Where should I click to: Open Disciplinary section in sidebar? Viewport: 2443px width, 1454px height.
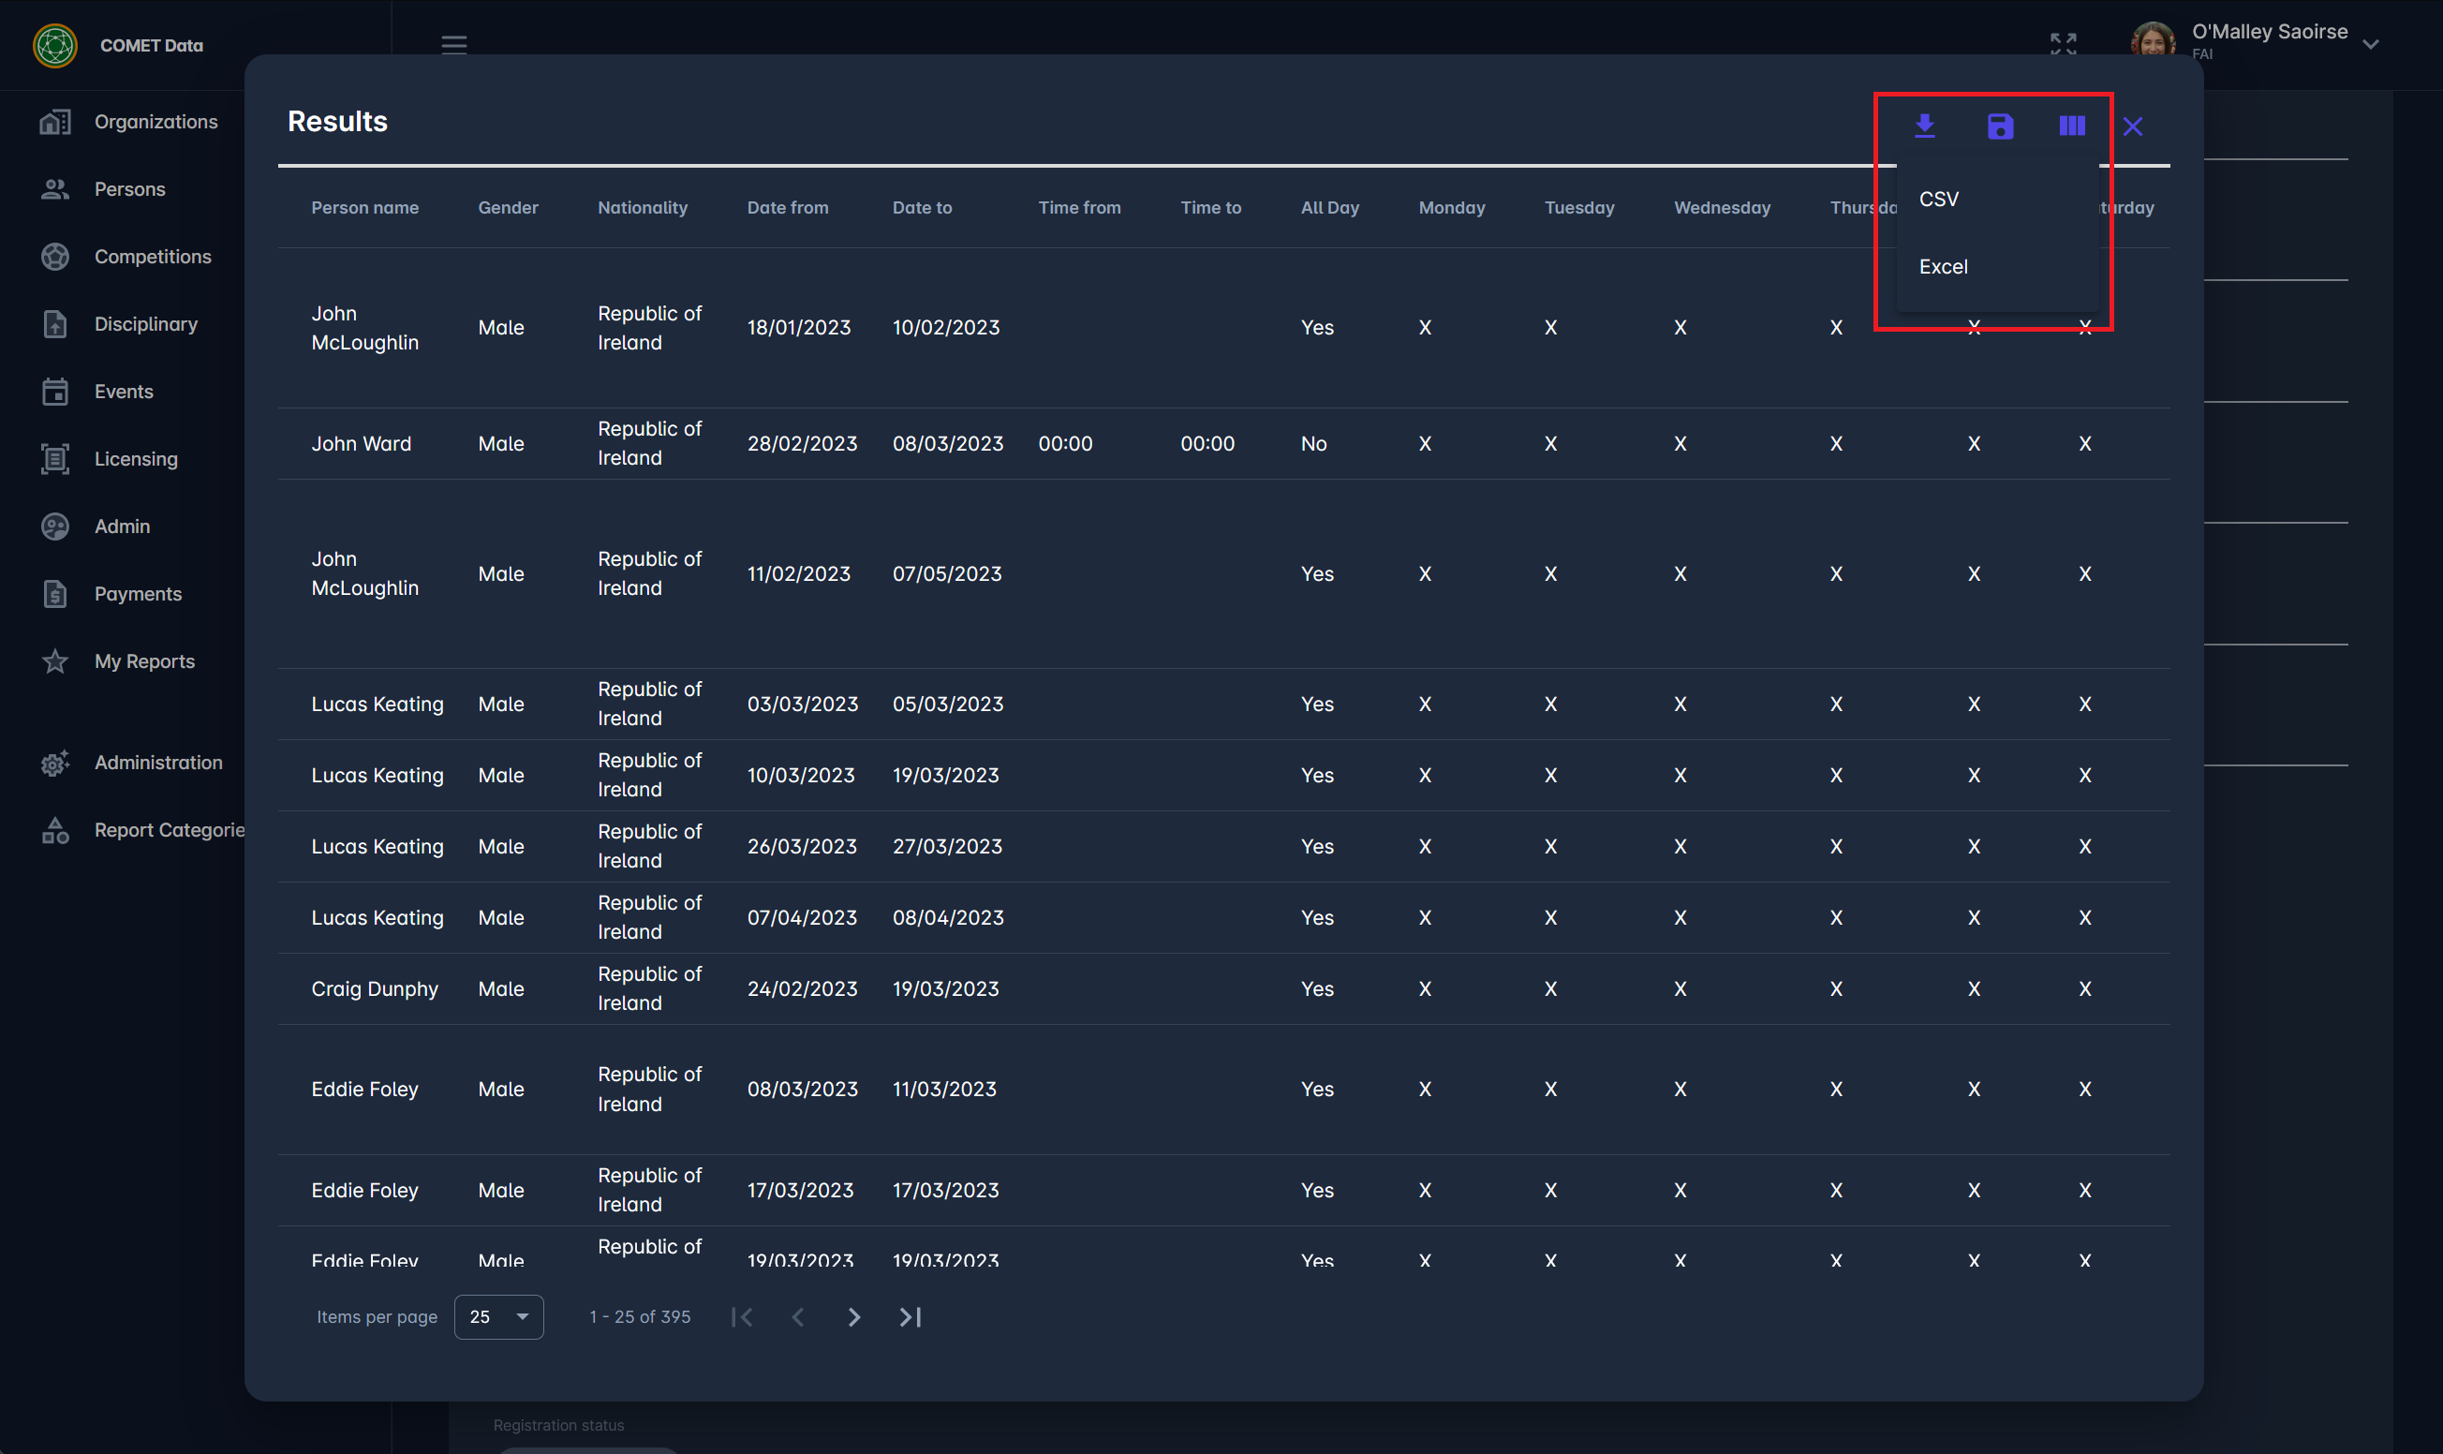[145, 323]
